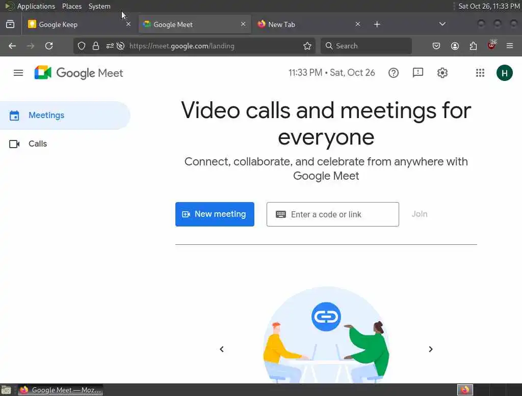The width and height of the screenshot is (522, 396).
Task: Close the New Tab tab
Action: tap(357, 24)
